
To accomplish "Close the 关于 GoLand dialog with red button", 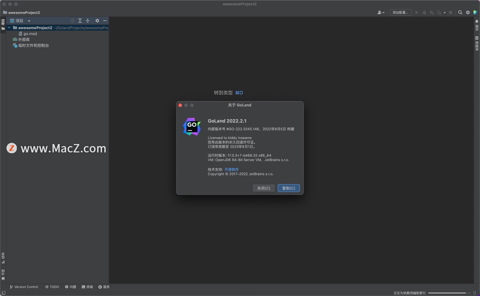I will point(180,105).
